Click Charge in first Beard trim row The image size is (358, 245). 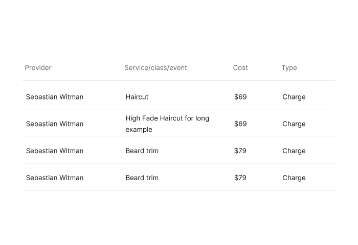click(x=294, y=151)
